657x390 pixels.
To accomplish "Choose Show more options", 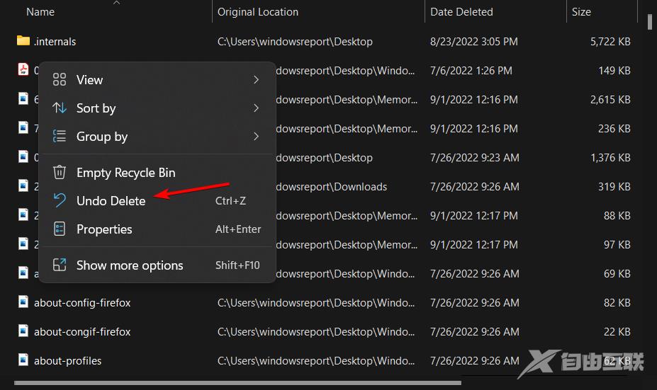I will coord(157,265).
